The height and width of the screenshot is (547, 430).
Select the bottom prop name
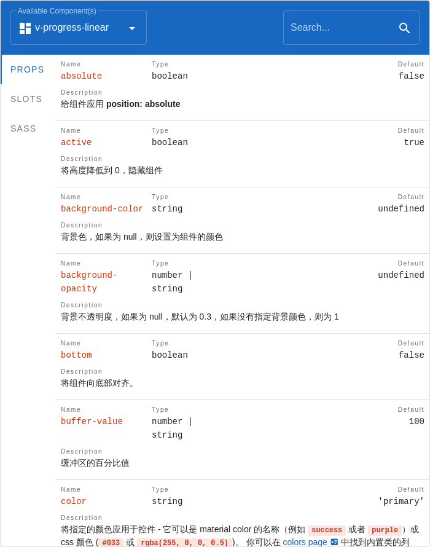(76, 355)
